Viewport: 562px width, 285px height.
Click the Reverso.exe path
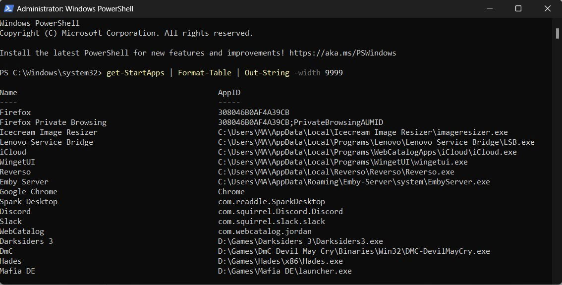336,171
